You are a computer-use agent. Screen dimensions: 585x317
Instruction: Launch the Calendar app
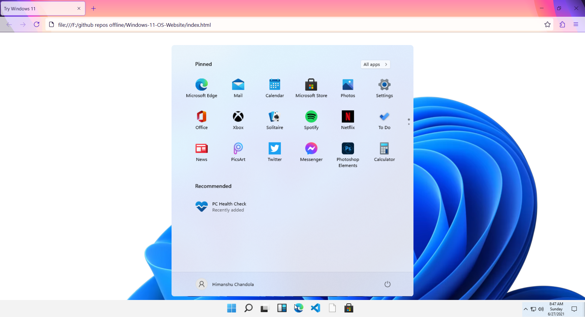(x=275, y=88)
